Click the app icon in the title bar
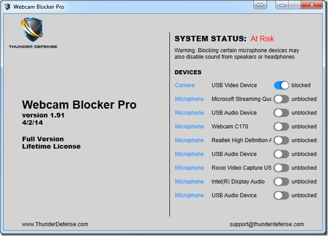This screenshot has height=236, width=328. (7, 7)
